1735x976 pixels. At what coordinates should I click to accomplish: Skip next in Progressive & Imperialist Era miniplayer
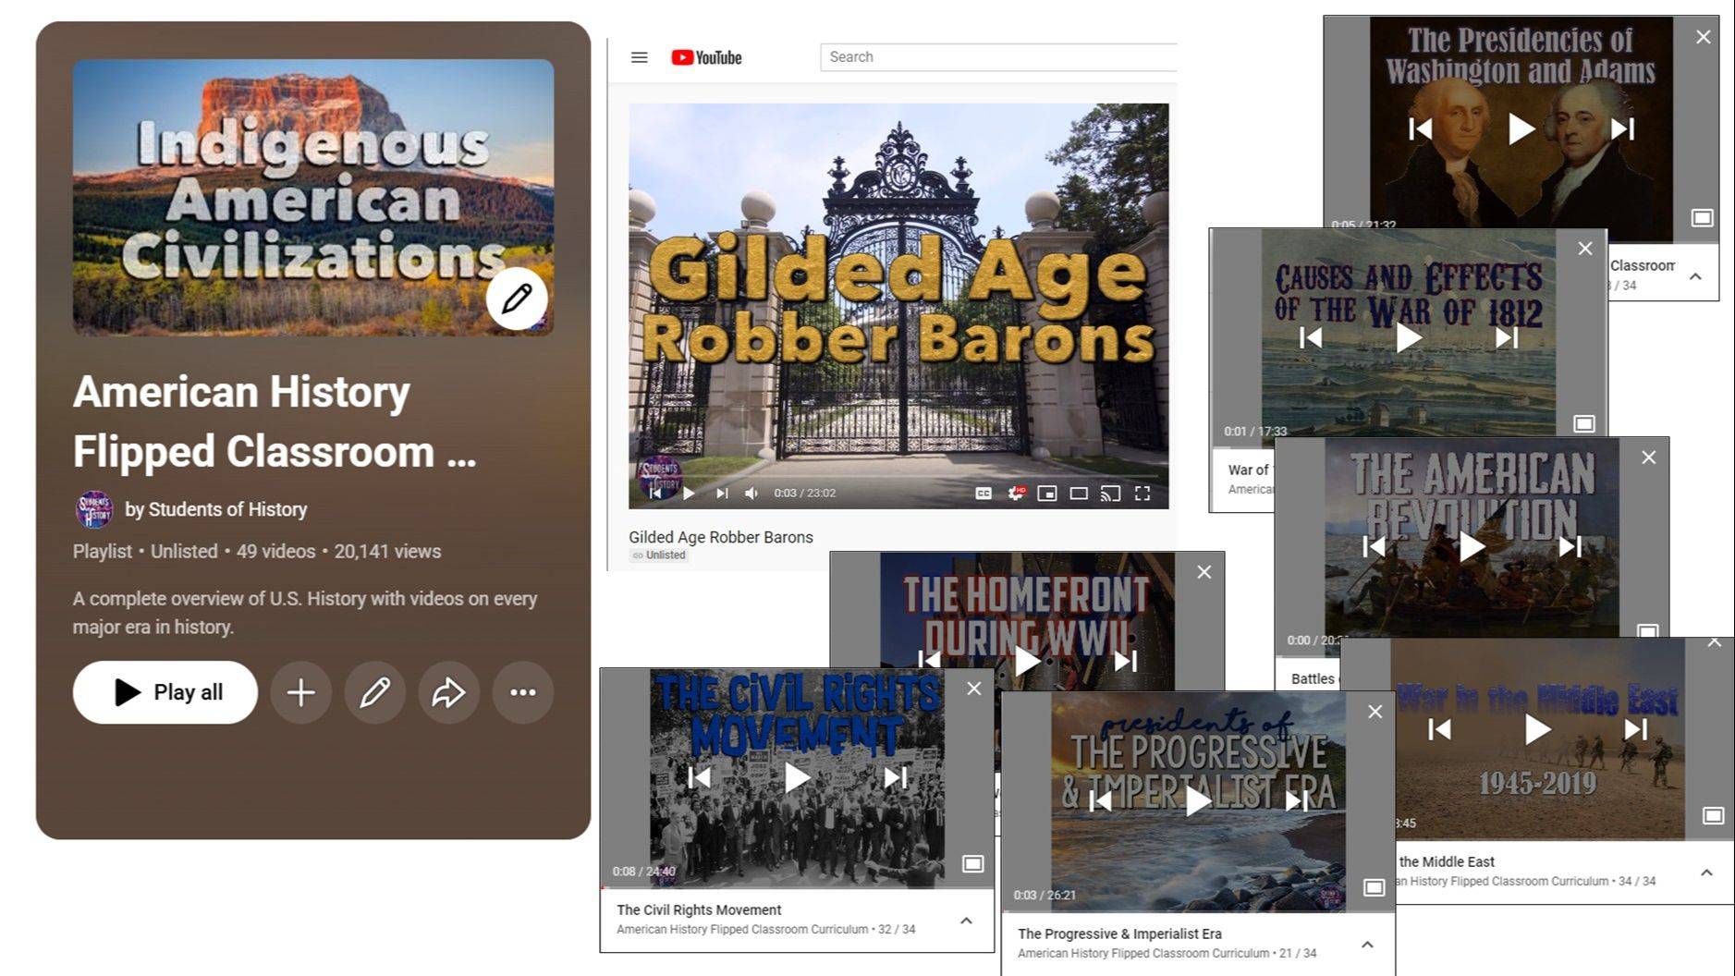point(1297,801)
